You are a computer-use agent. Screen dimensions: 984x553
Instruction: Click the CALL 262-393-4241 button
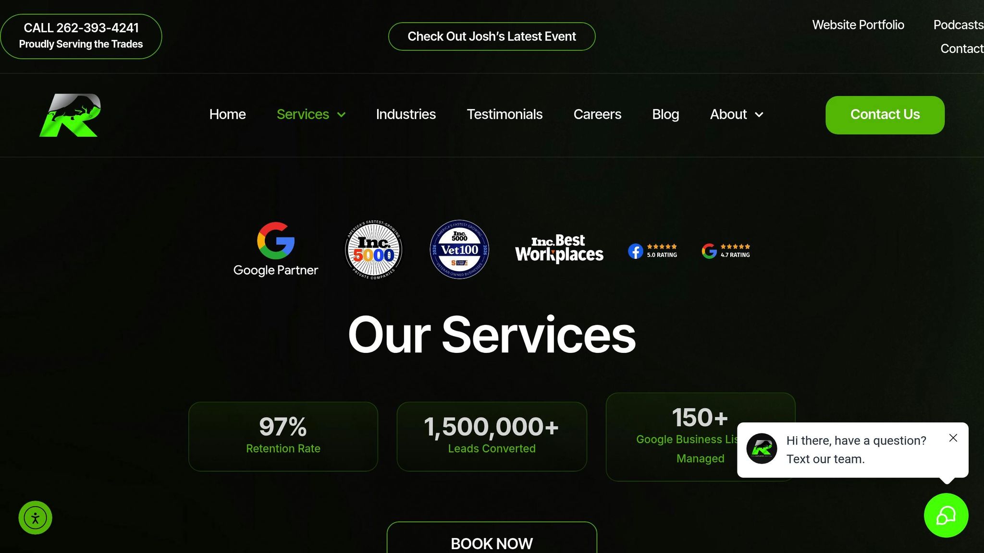tap(81, 36)
